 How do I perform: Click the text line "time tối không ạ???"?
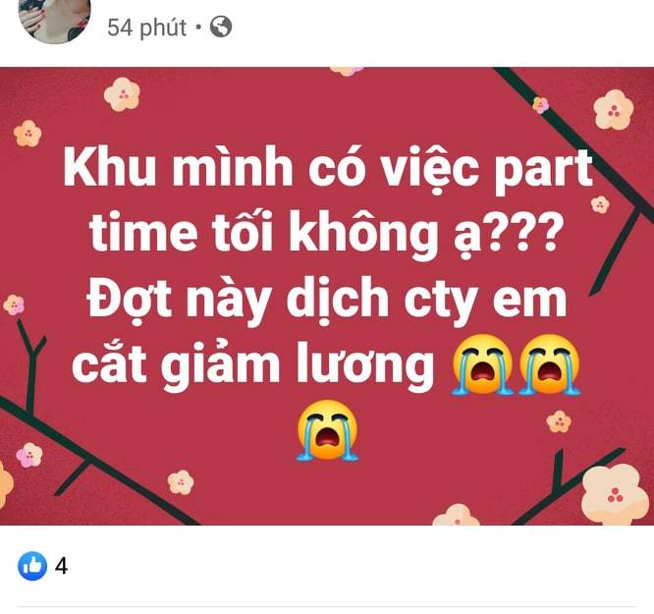tap(324, 233)
